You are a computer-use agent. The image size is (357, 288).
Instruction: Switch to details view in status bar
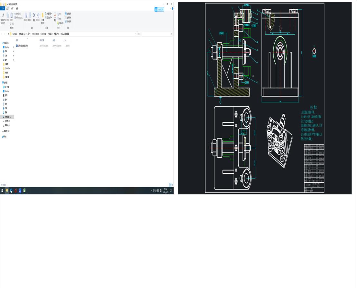[170, 185]
